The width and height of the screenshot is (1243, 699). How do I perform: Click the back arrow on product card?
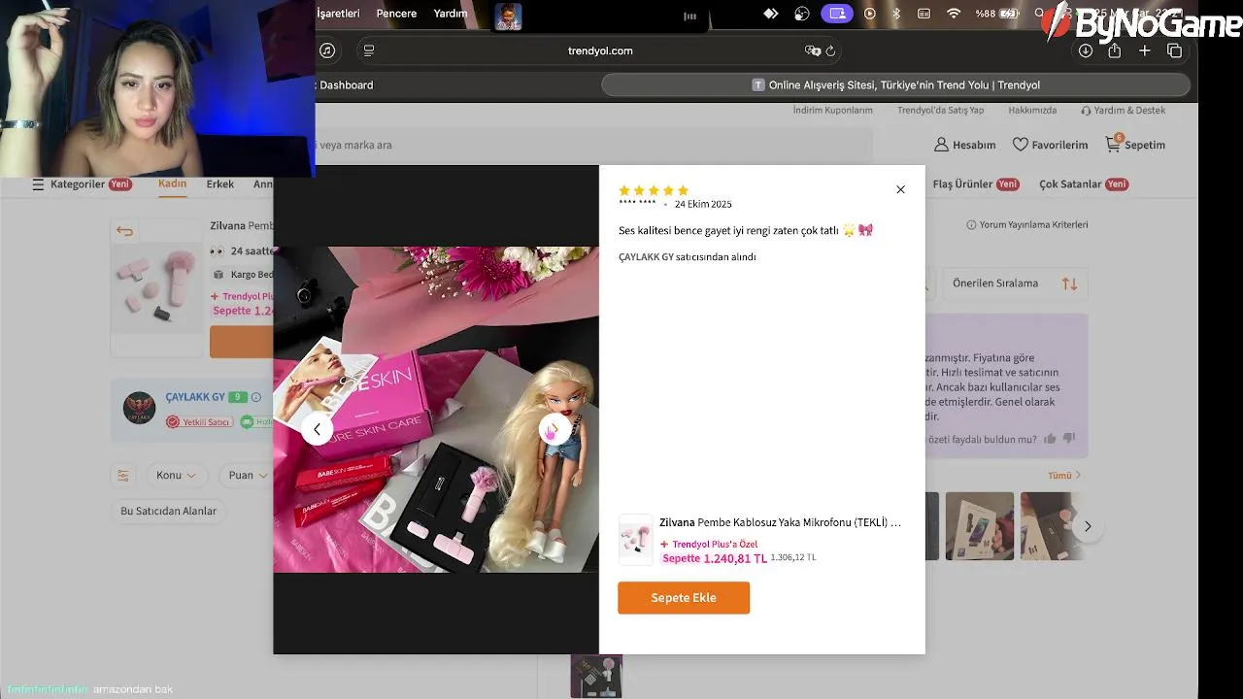tap(124, 231)
